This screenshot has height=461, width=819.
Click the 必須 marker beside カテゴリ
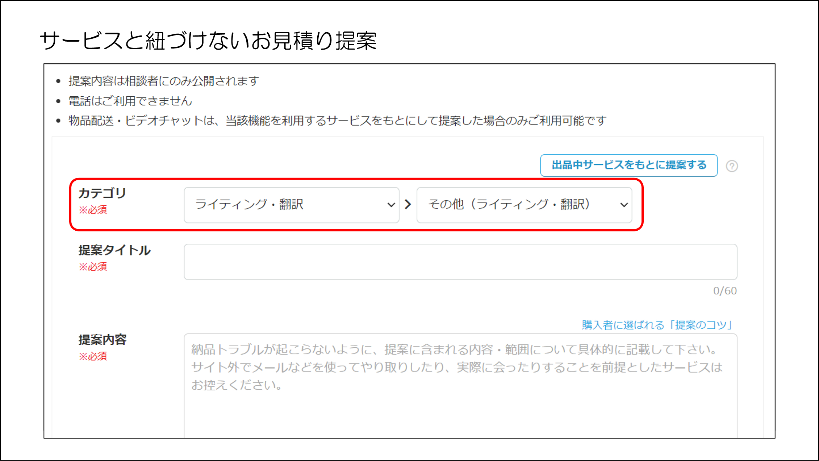(93, 210)
